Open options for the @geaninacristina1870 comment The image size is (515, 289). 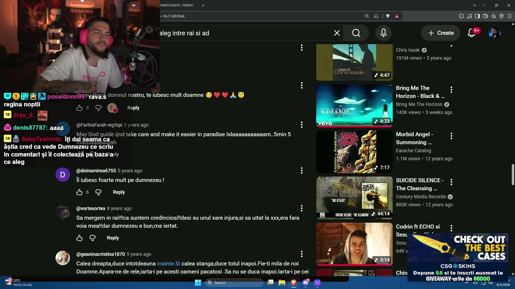[301, 254]
